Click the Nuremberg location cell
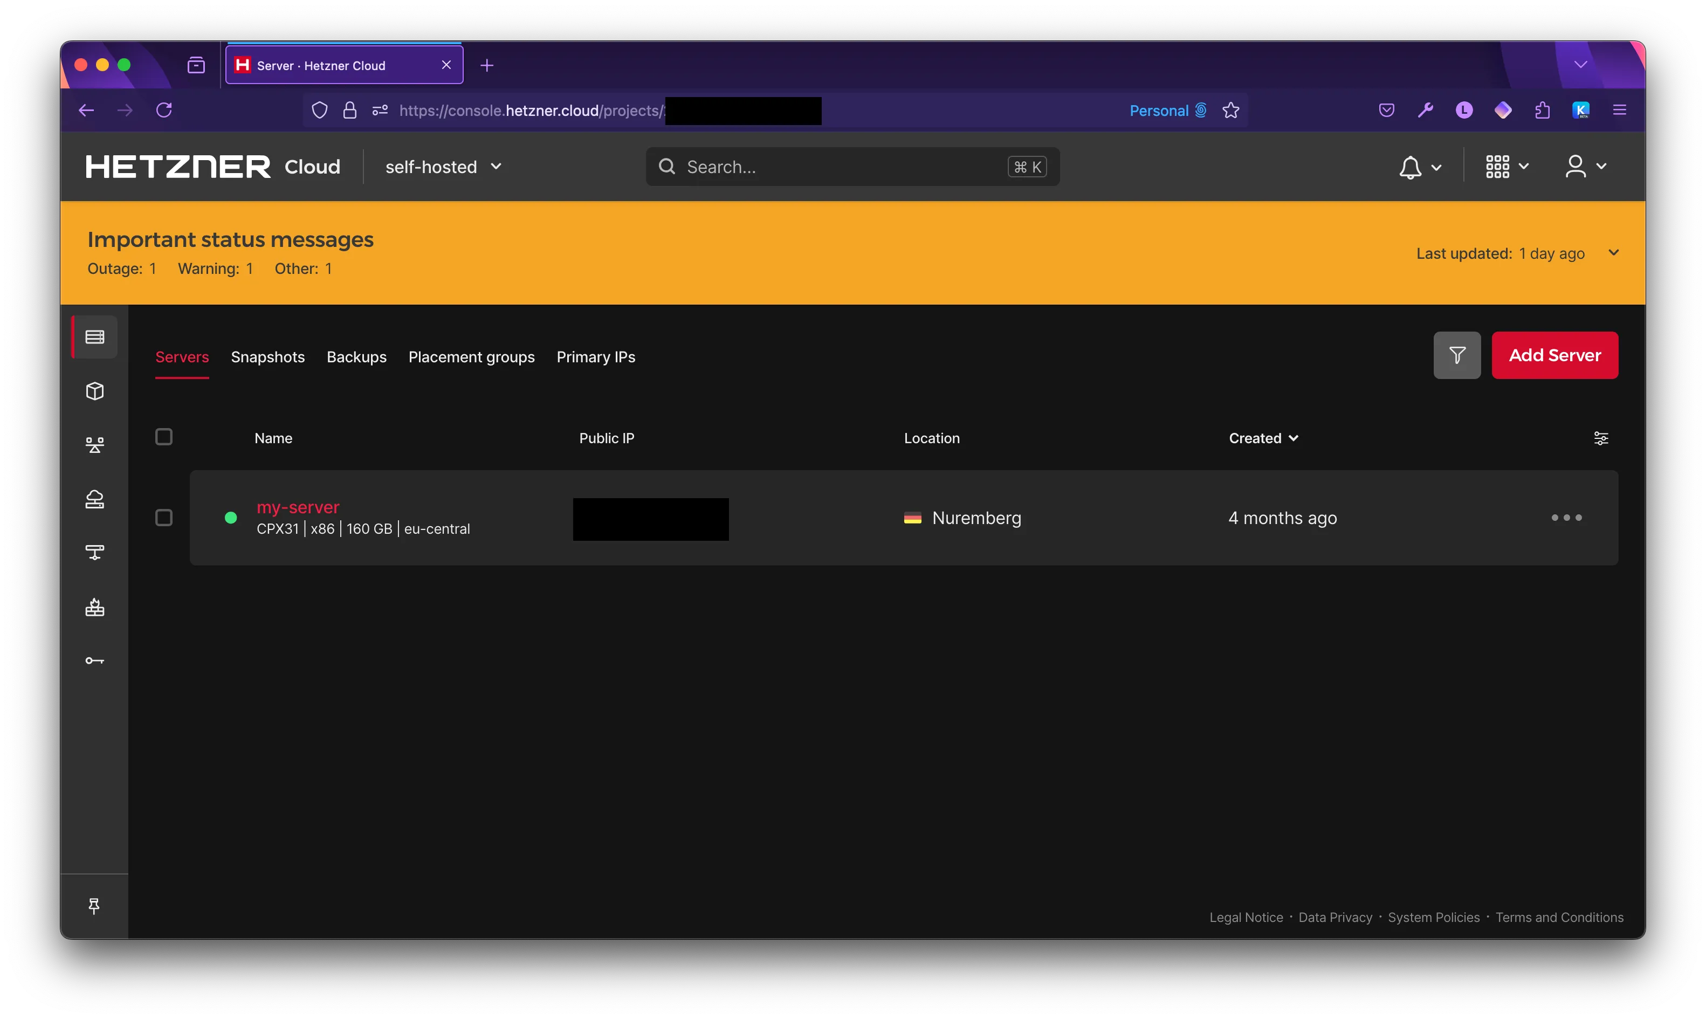Image resolution: width=1706 pixels, height=1019 pixels. (962, 518)
